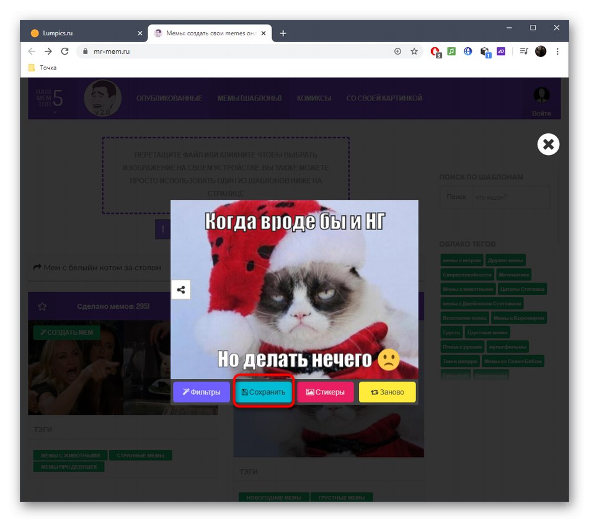This screenshot has width=589, height=522.
Task: Select the МЕМЫ ПРО ДЕВУШЕК tag
Action: pos(69,467)
